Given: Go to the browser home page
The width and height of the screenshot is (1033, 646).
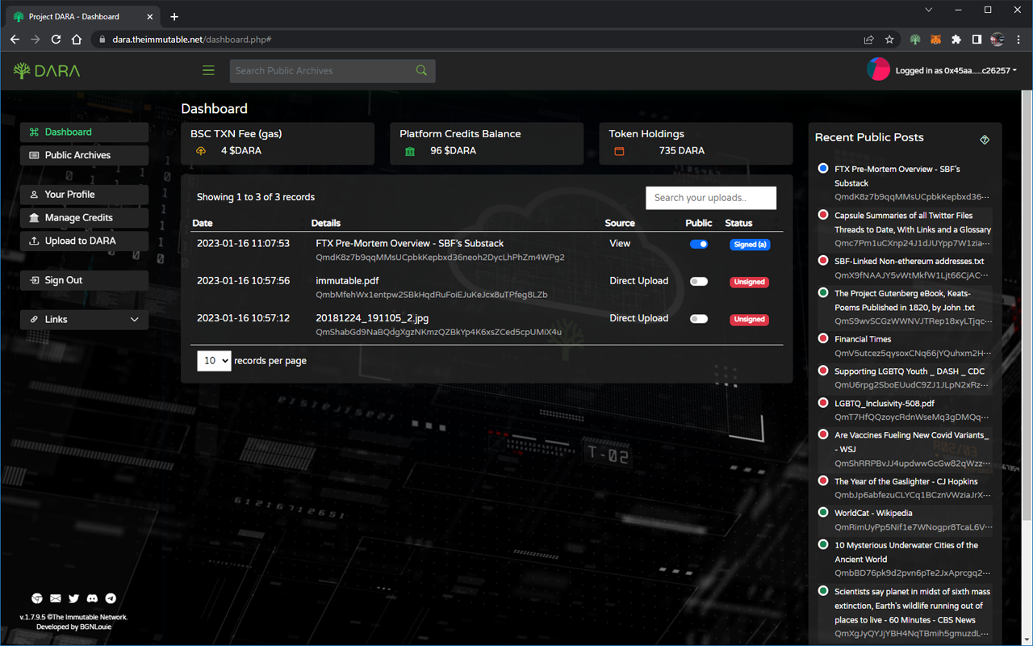Looking at the screenshot, I should point(77,39).
